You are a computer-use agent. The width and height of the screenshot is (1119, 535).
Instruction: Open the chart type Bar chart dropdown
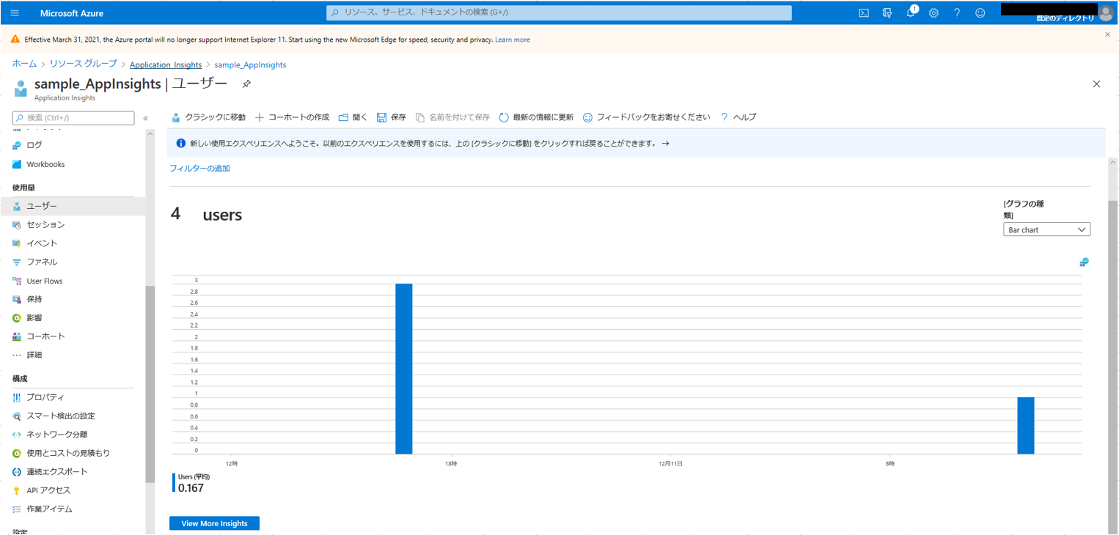[x=1046, y=229]
